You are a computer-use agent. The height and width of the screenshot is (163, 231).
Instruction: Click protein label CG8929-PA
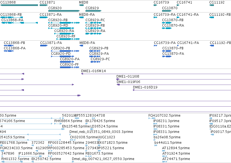(99, 54)
